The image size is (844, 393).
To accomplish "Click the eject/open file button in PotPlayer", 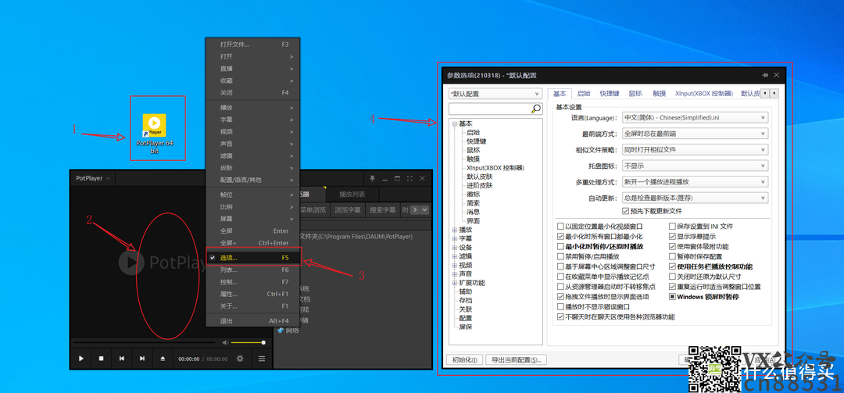I will point(163,359).
